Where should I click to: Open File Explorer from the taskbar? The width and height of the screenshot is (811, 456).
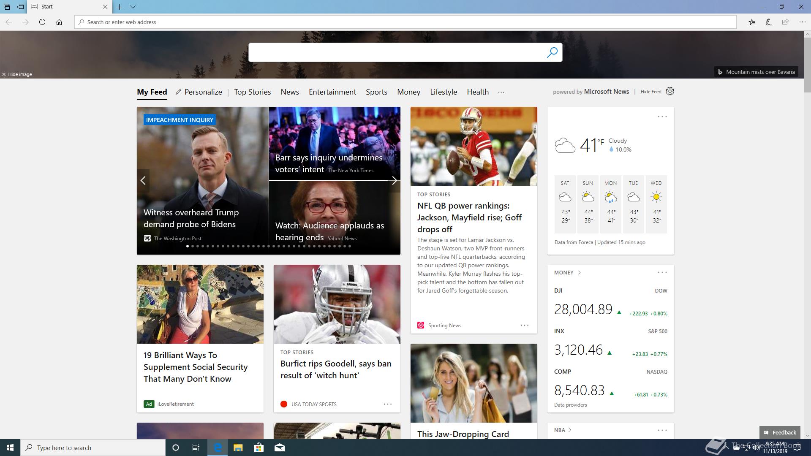click(238, 448)
